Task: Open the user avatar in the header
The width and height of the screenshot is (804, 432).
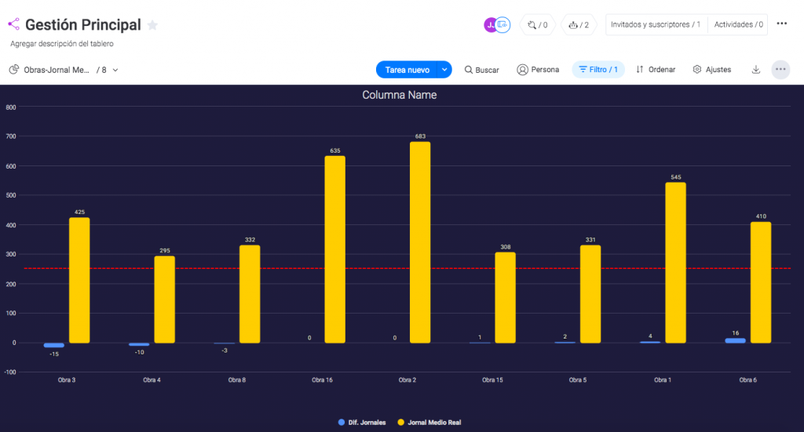Action: [490, 25]
